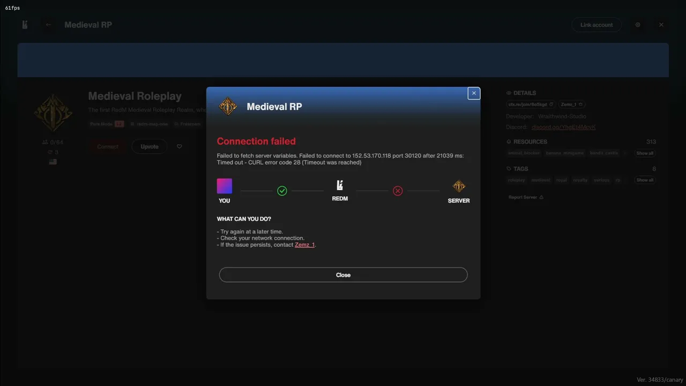
Task: Open settings via the top-right gear icon
Action: 638,25
